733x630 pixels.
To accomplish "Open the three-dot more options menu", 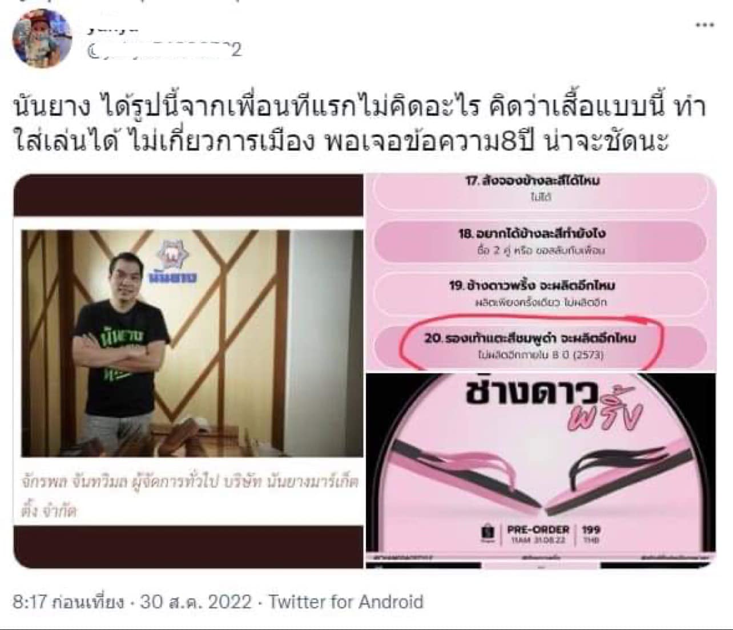I will 704,25.
